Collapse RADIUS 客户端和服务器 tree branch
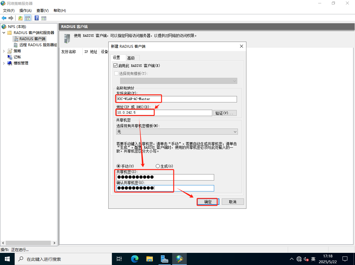The image size is (355, 265). (4, 33)
